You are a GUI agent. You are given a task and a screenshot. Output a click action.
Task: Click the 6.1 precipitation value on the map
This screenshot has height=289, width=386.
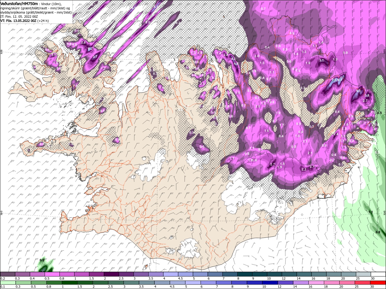click(x=340, y=80)
